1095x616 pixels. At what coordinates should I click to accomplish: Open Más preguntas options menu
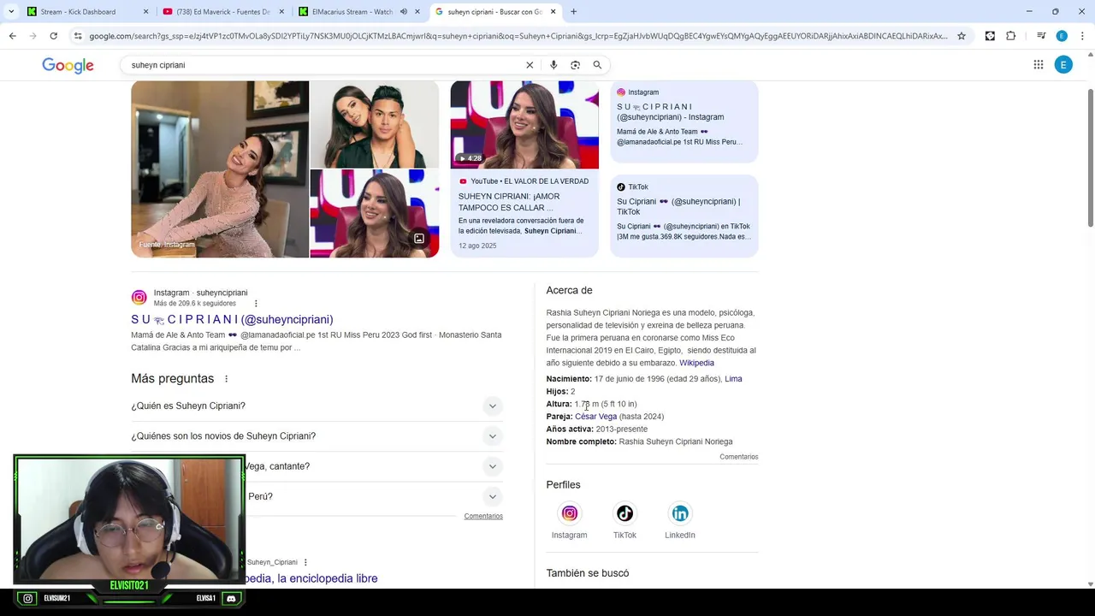[x=227, y=379]
